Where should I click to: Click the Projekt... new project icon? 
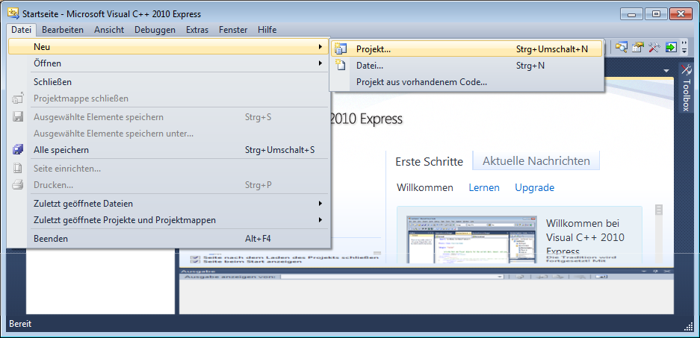tap(341, 49)
